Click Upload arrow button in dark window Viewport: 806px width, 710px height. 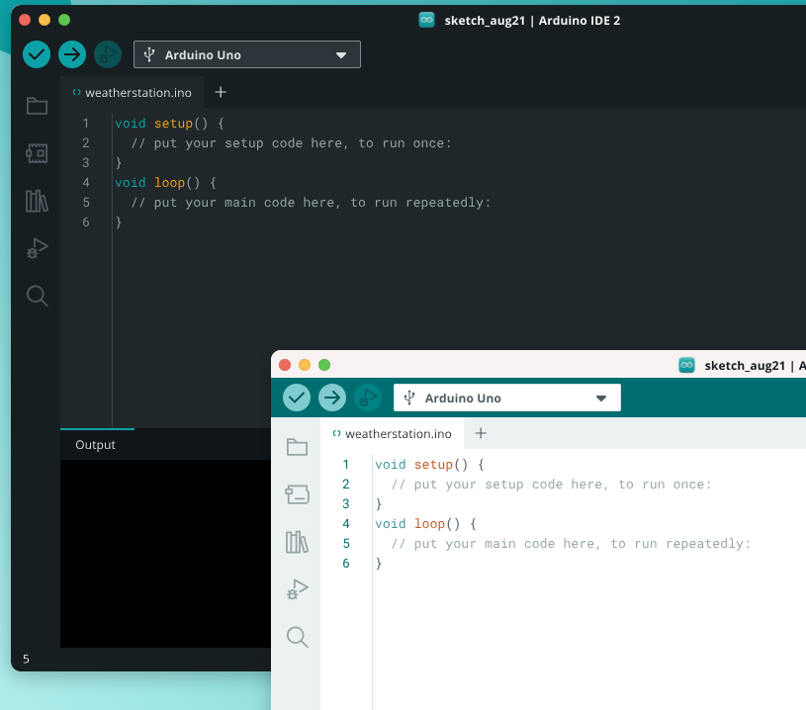tap(72, 54)
